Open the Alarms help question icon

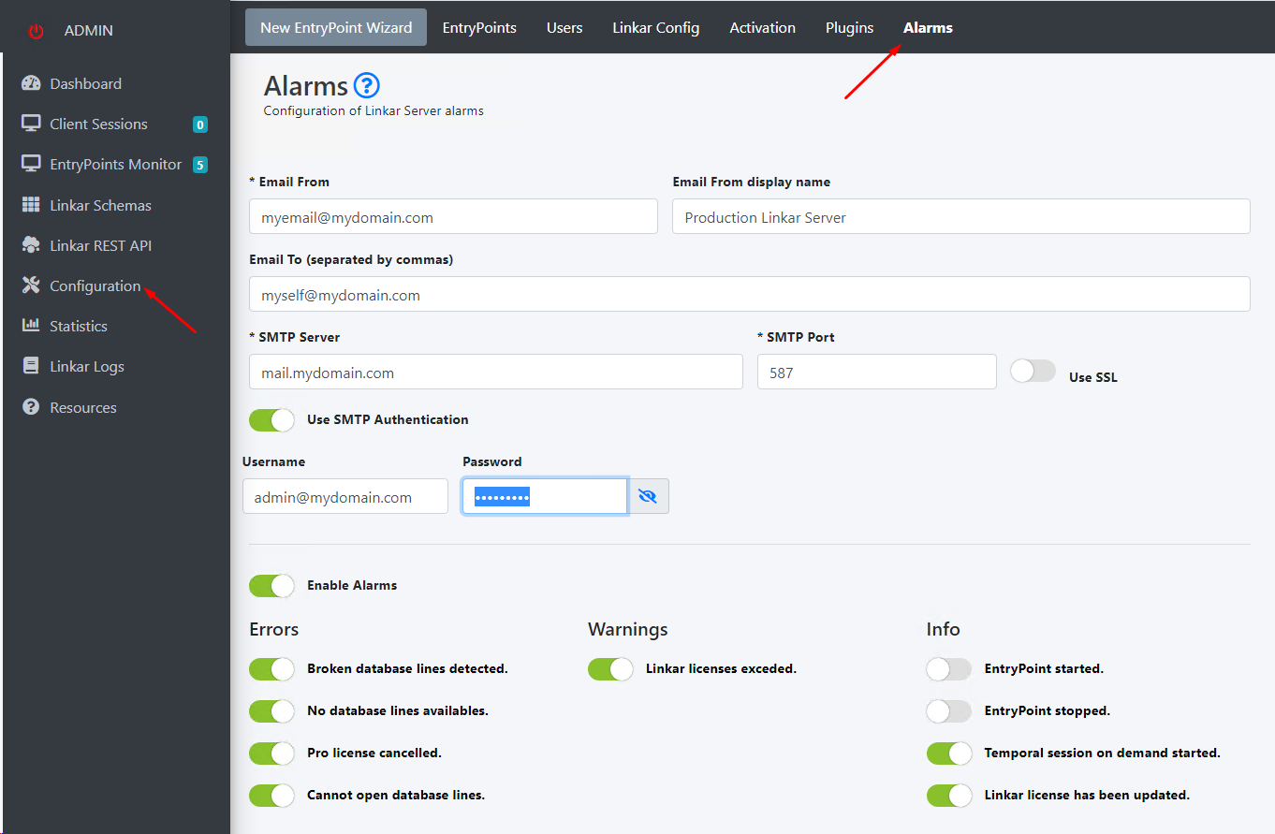(x=367, y=86)
